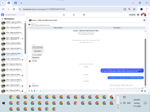Image resolution: width=150 pixels, height=112 pixels.
Task: Open the tab search dropdown arrow
Action: point(3,3)
